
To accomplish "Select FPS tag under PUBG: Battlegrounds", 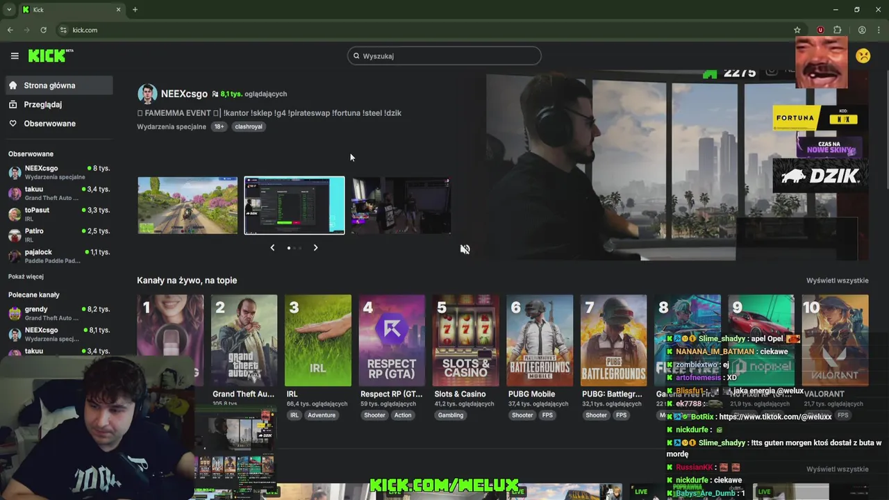I will pyautogui.click(x=622, y=415).
